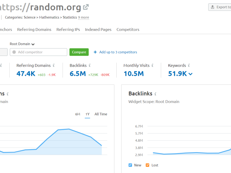Switch chart range to All Time

101,114
